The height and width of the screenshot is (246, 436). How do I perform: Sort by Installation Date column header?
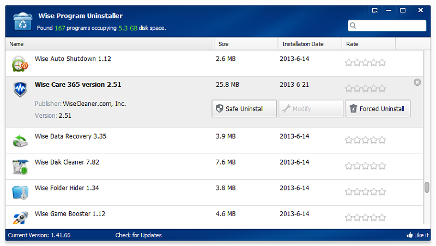302,44
